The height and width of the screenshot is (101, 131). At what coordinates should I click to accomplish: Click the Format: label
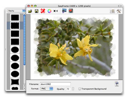pyautogui.click(x=35, y=89)
